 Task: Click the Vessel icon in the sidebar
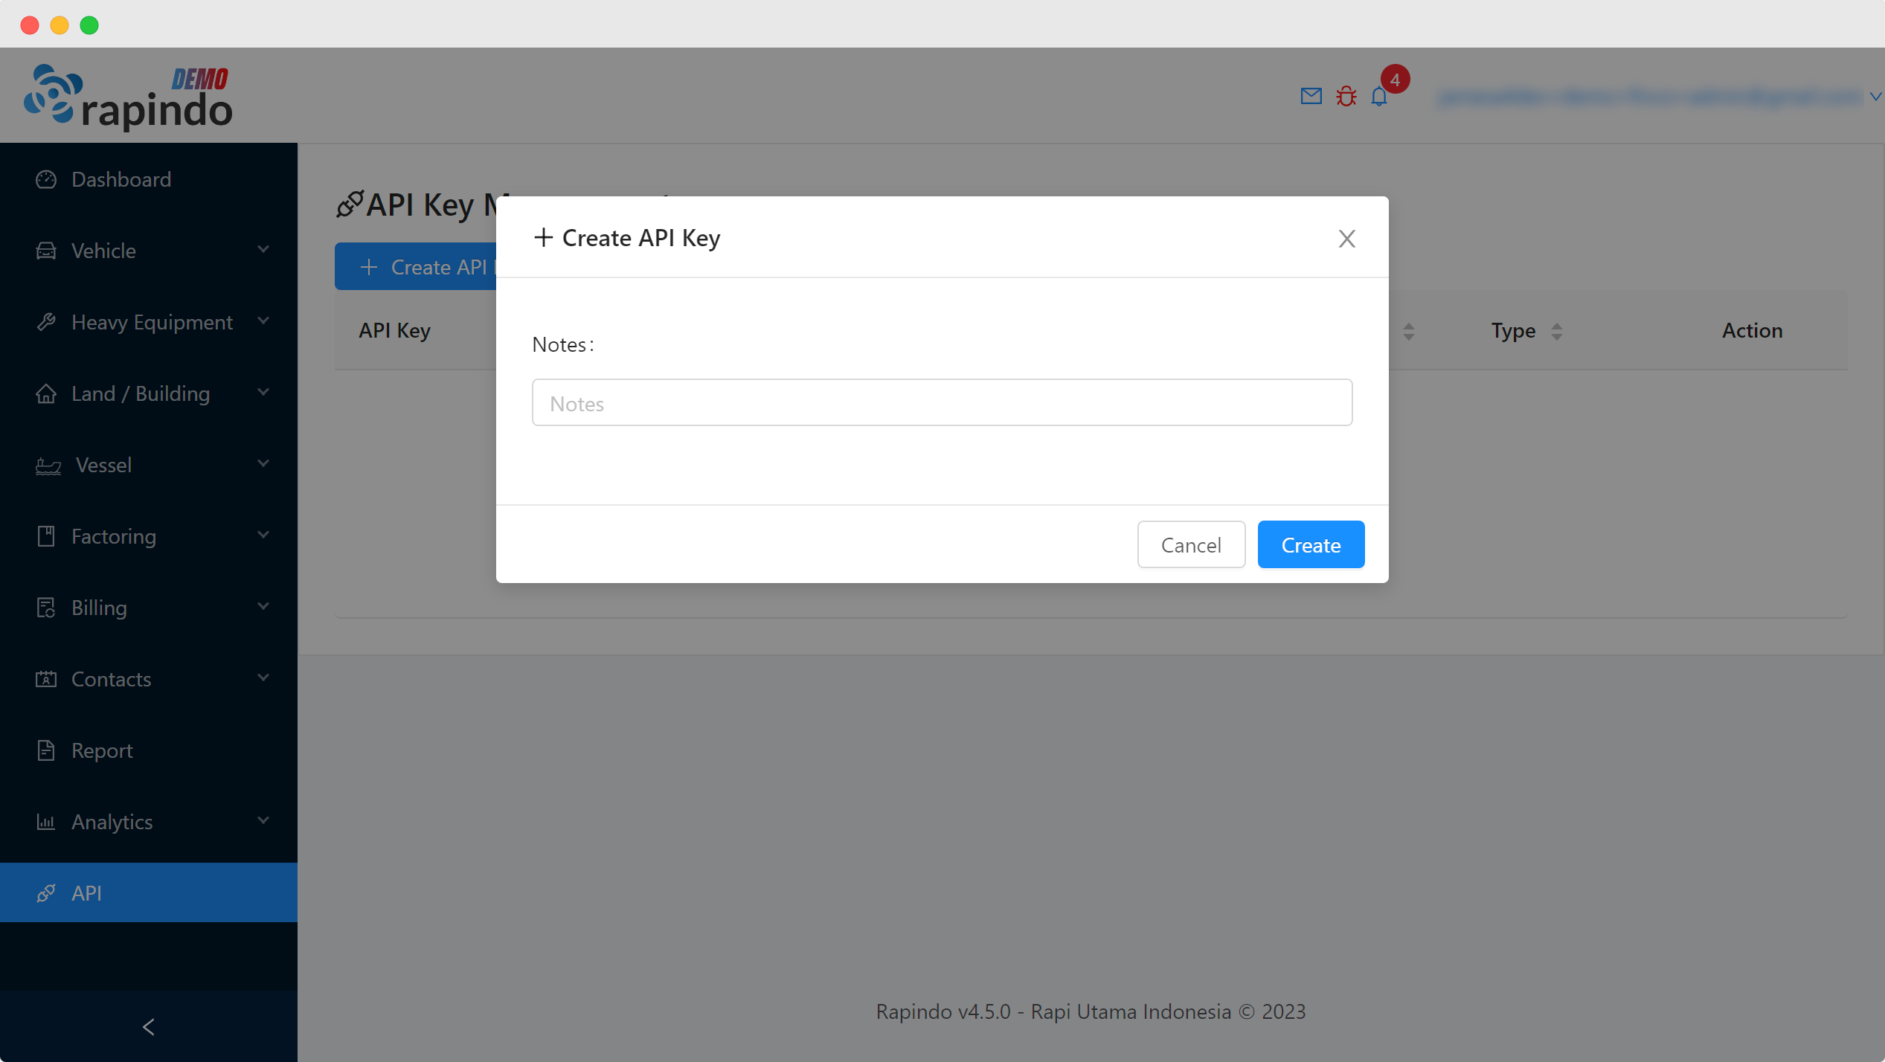click(48, 465)
